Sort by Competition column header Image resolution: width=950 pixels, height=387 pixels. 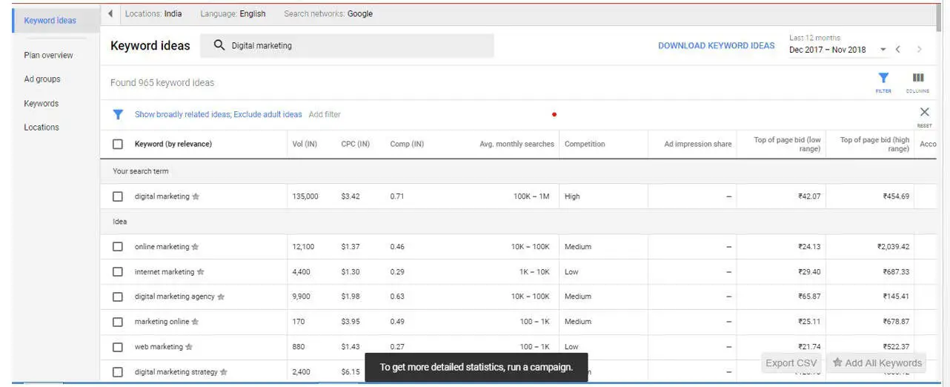click(x=585, y=144)
